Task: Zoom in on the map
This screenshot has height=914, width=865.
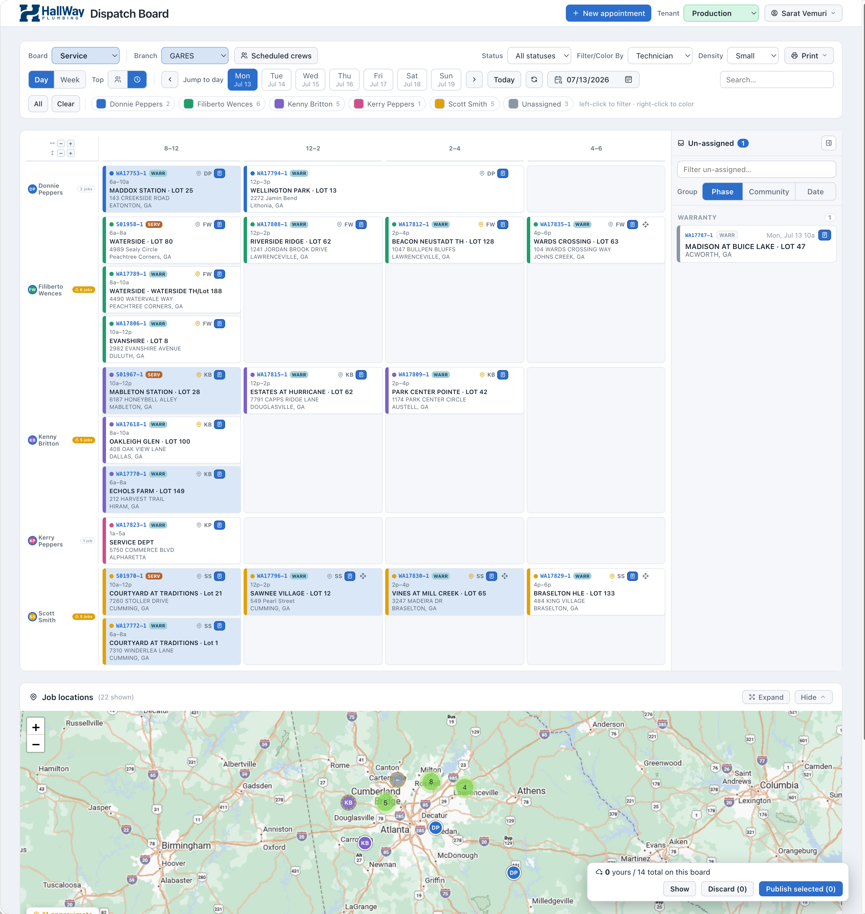Action: 36,727
